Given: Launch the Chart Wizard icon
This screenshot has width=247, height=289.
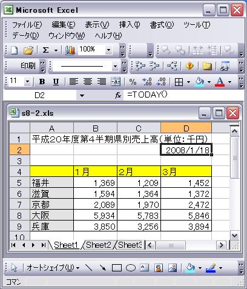Looking at the screenshot, I should pos(70,50).
